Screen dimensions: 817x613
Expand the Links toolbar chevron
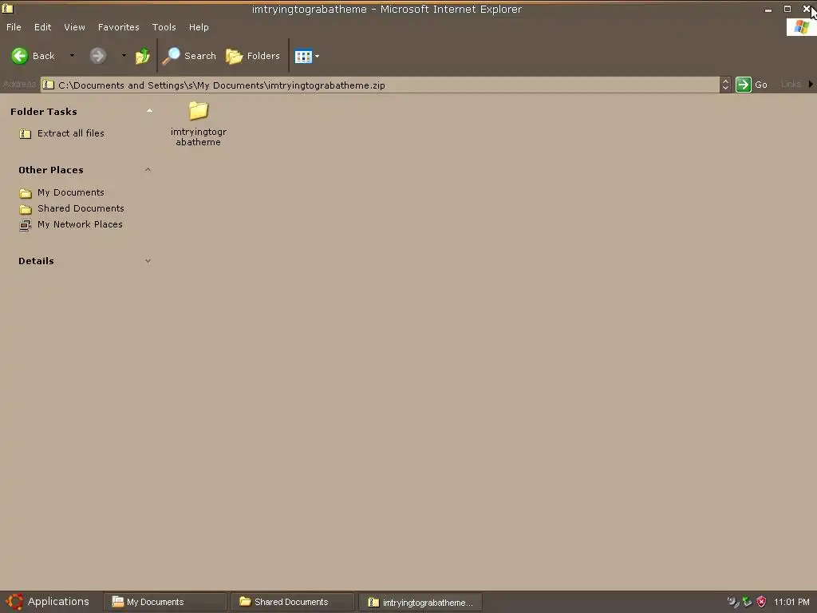pos(811,85)
